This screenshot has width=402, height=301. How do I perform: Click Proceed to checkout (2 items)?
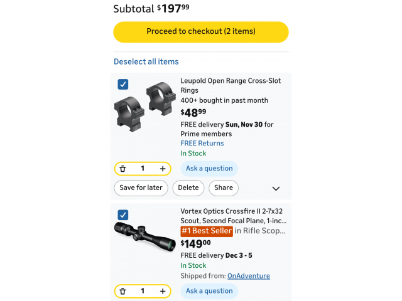point(201,31)
